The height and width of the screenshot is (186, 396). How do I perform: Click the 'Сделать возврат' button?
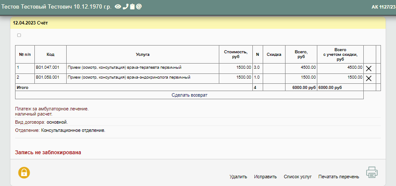pyautogui.click(x=189, y=95)
